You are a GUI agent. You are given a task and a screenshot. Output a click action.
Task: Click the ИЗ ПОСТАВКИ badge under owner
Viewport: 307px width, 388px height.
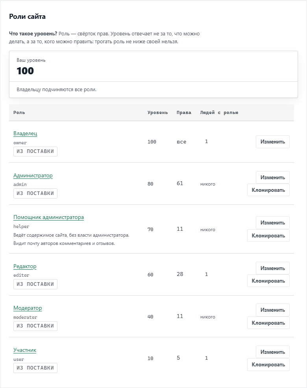(35, 151)
